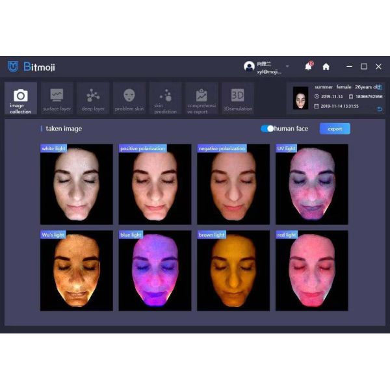Expand the user account dropdown arrow
This screenshot has height=390, width=390.
click(x=287, y=66)
